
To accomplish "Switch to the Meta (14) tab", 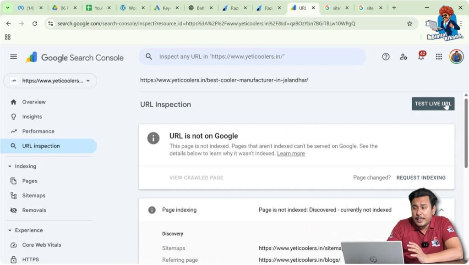I will point(26,8).
